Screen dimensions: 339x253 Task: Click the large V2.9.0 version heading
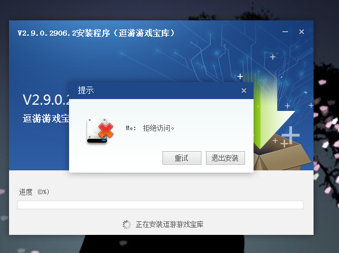(x=46, y=100)
